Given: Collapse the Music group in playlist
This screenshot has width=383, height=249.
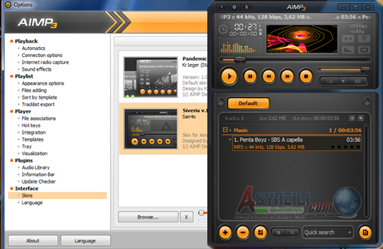Looking at the screenshot, I should (225, 130).
